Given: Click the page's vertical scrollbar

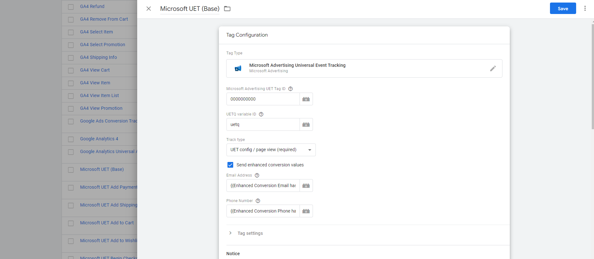Looking at the screenshot, I should pyautogui.click(x=592, y=76).
